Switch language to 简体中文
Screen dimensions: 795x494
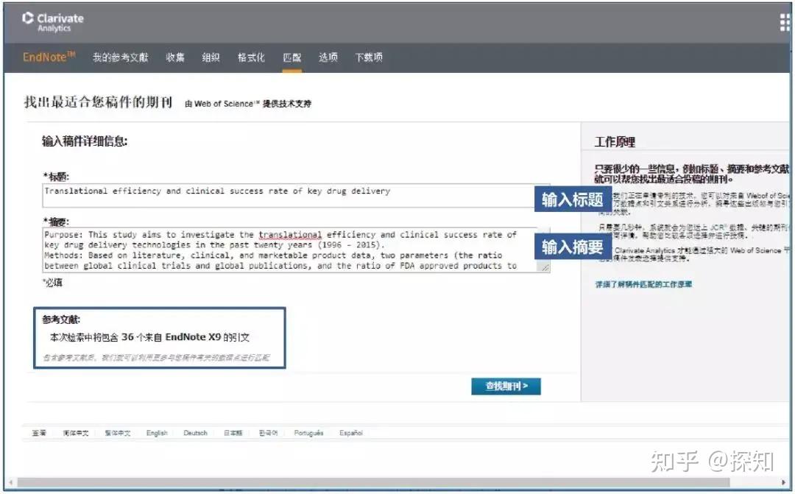coord(76,433)
